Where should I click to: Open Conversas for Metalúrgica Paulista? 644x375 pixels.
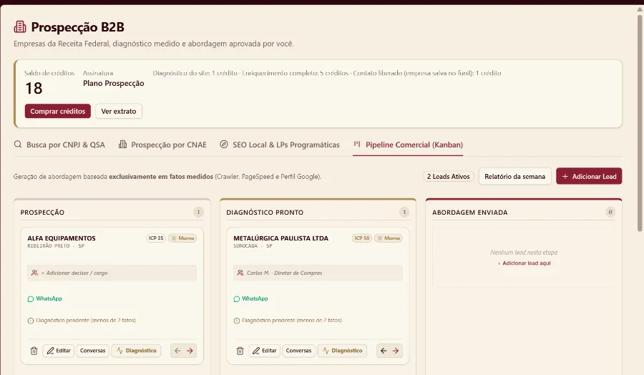(x=298, y=351)
